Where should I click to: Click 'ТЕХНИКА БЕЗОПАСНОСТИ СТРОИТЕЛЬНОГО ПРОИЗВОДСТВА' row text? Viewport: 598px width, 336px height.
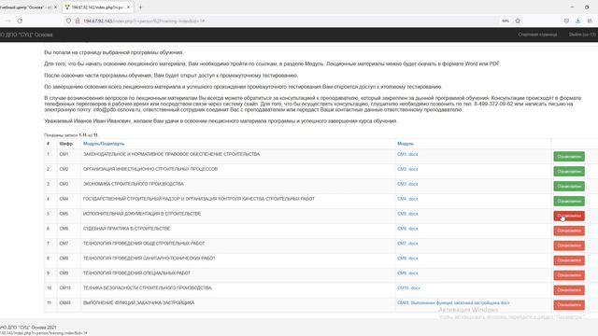148,288
